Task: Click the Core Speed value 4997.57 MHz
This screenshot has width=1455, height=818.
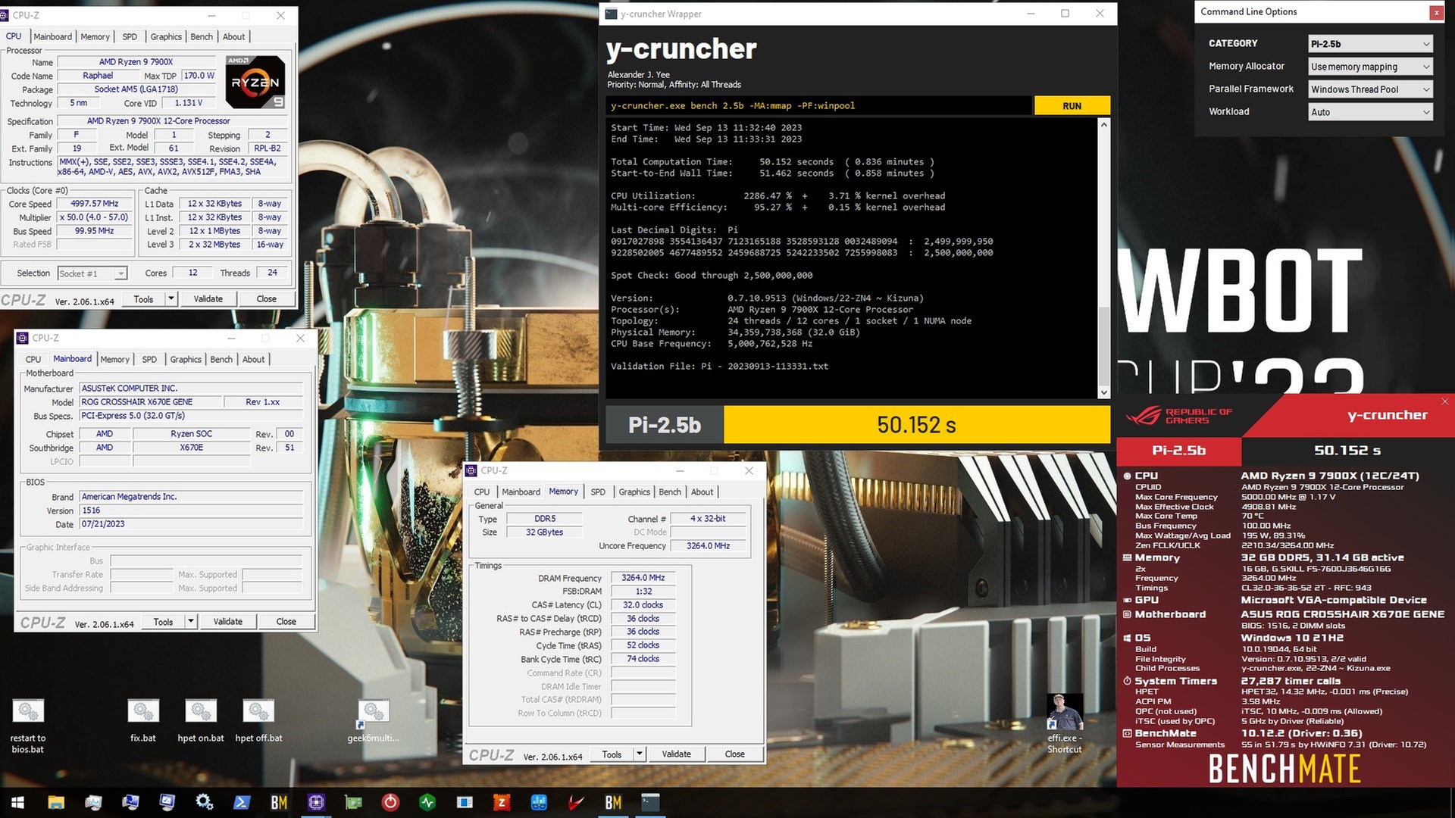Action: (x=95, y=204)
